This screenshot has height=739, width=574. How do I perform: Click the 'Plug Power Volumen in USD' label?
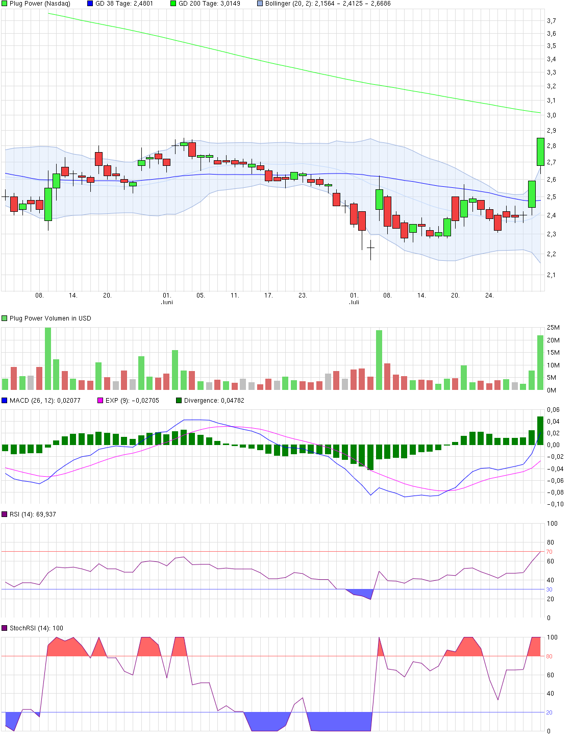51,318
